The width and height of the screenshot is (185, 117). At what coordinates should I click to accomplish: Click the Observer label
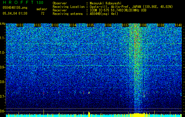pos(60,3)
